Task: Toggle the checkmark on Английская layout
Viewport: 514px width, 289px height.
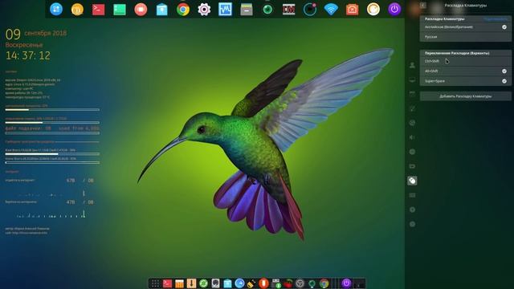Action: coord(504,27)
